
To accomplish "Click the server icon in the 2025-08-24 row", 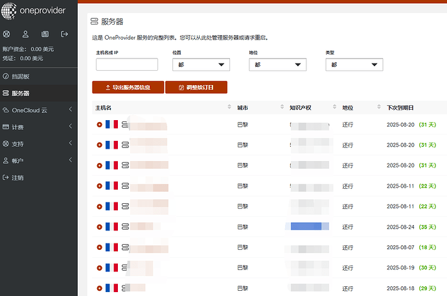I will 124,227.
